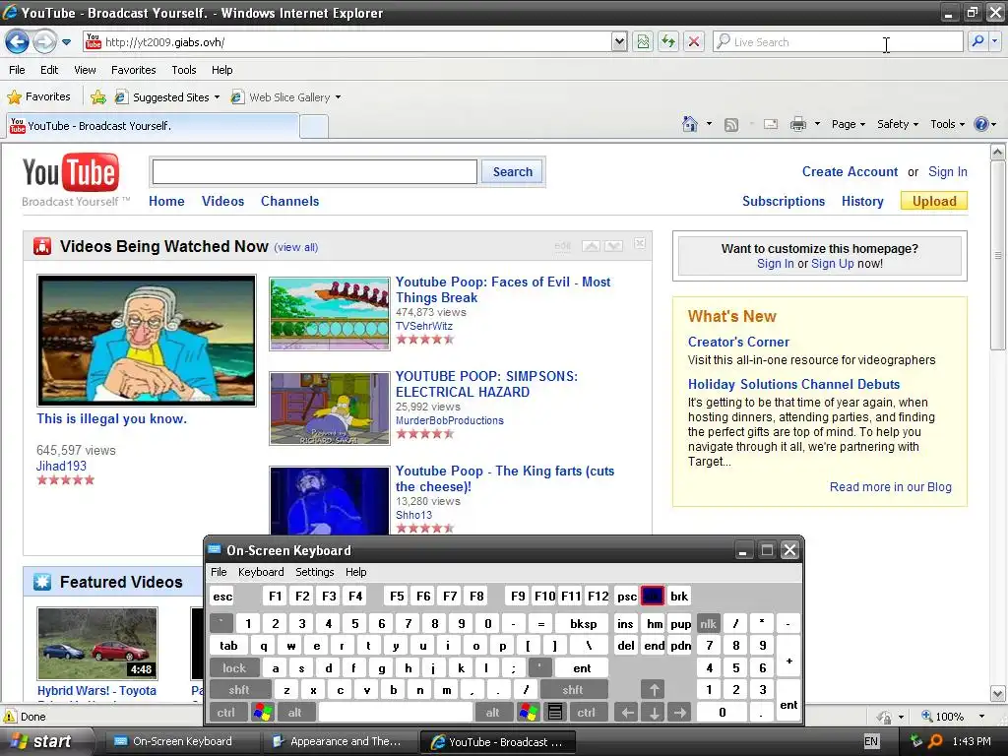
Task: Select the YouTube - Broadcast Yourself tab
Action: 153,126
